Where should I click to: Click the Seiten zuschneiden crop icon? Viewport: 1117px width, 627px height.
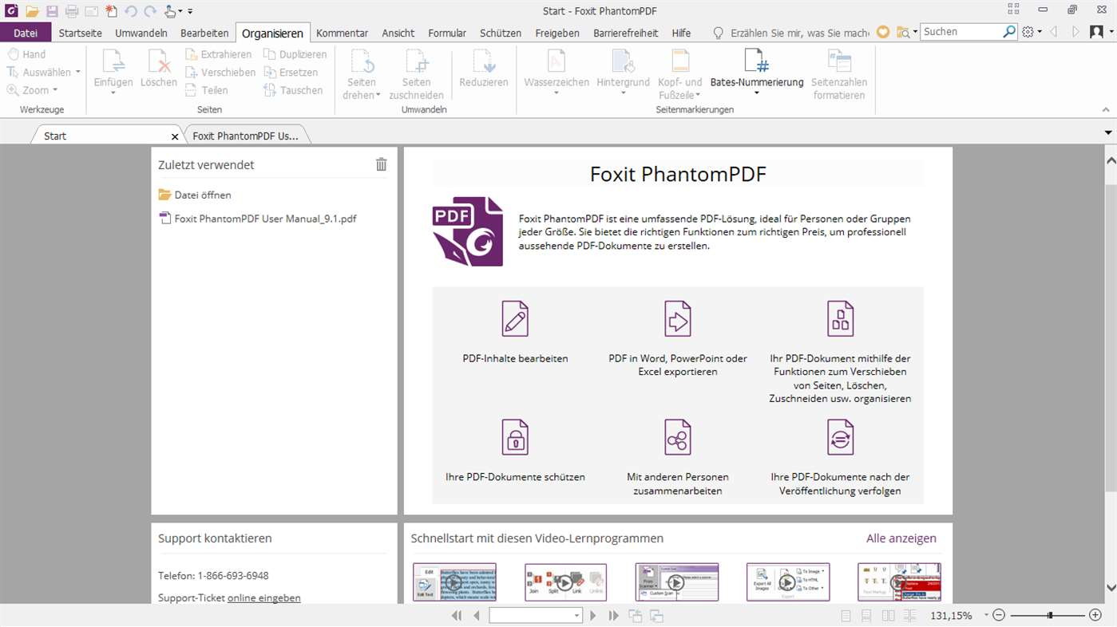(417, 62)
